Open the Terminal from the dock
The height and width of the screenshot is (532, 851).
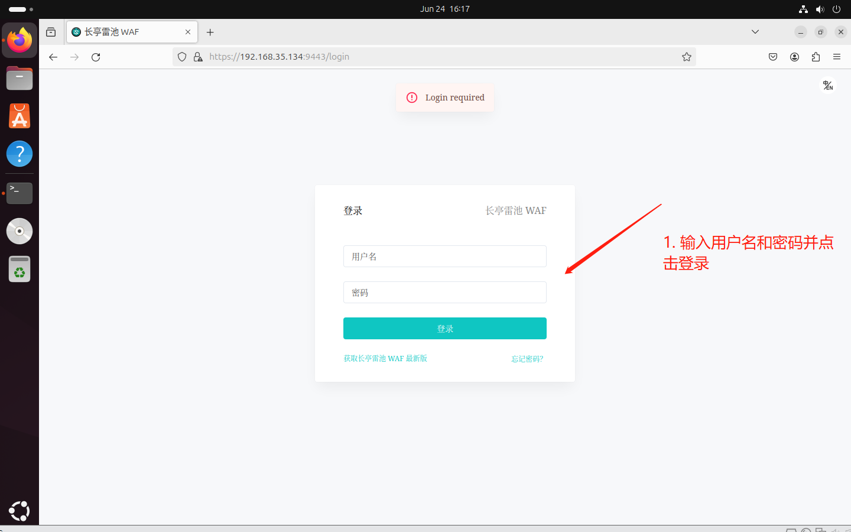point(20,193)
